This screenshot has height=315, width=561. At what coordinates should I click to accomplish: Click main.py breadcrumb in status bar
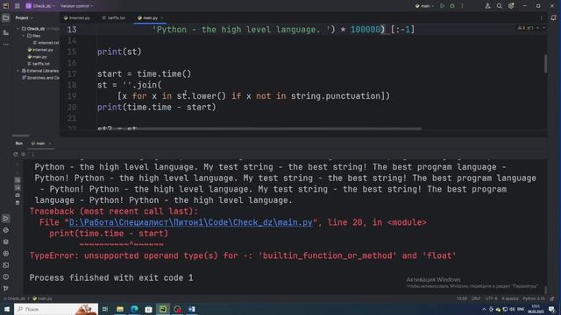42,298
